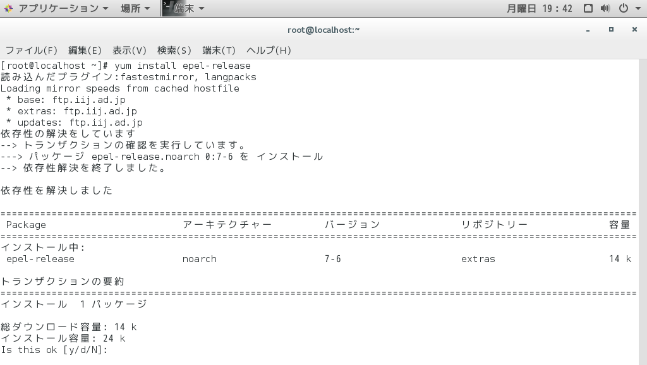
Task: Expand the アプリケーション menu chevron
Action: [x=105, y=8]
